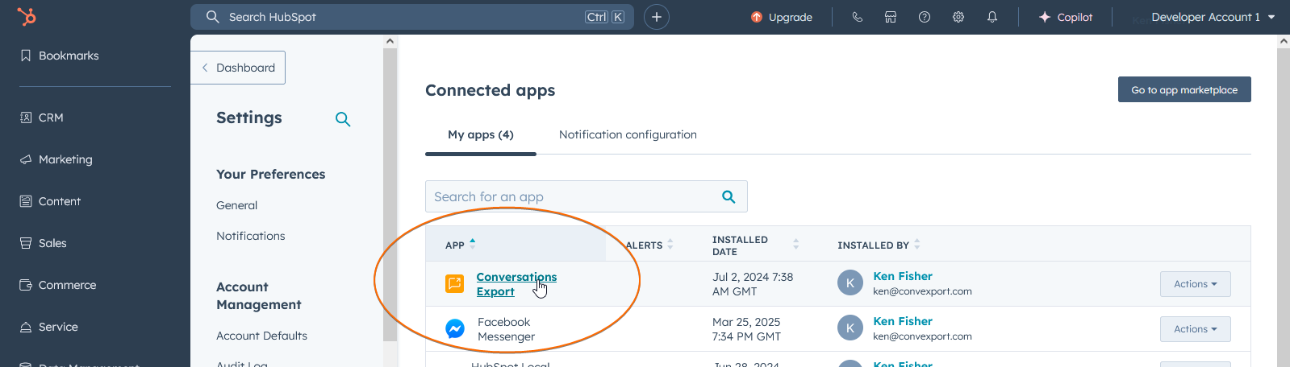Image resolution: width=1290 pixels, height=367 pixels.
Task: Click Go to app marketplace button
Action: tap(1184, 89)
